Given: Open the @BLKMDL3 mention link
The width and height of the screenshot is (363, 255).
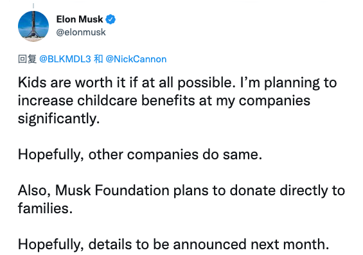Looking at the screenshot, I should pyautogui.click(x=65, y=59).
